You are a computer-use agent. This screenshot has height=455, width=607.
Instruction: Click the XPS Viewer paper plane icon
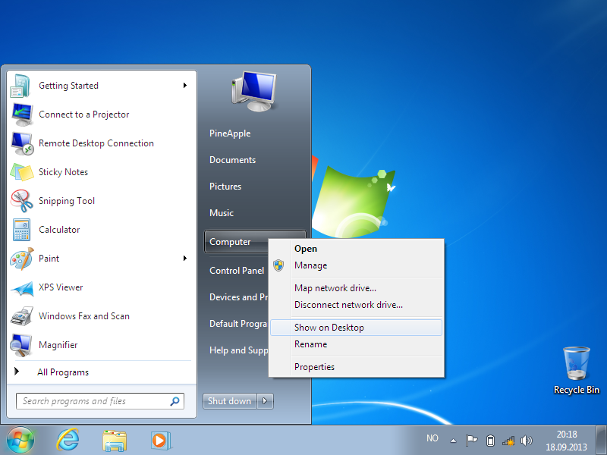(x=22, y=288)
